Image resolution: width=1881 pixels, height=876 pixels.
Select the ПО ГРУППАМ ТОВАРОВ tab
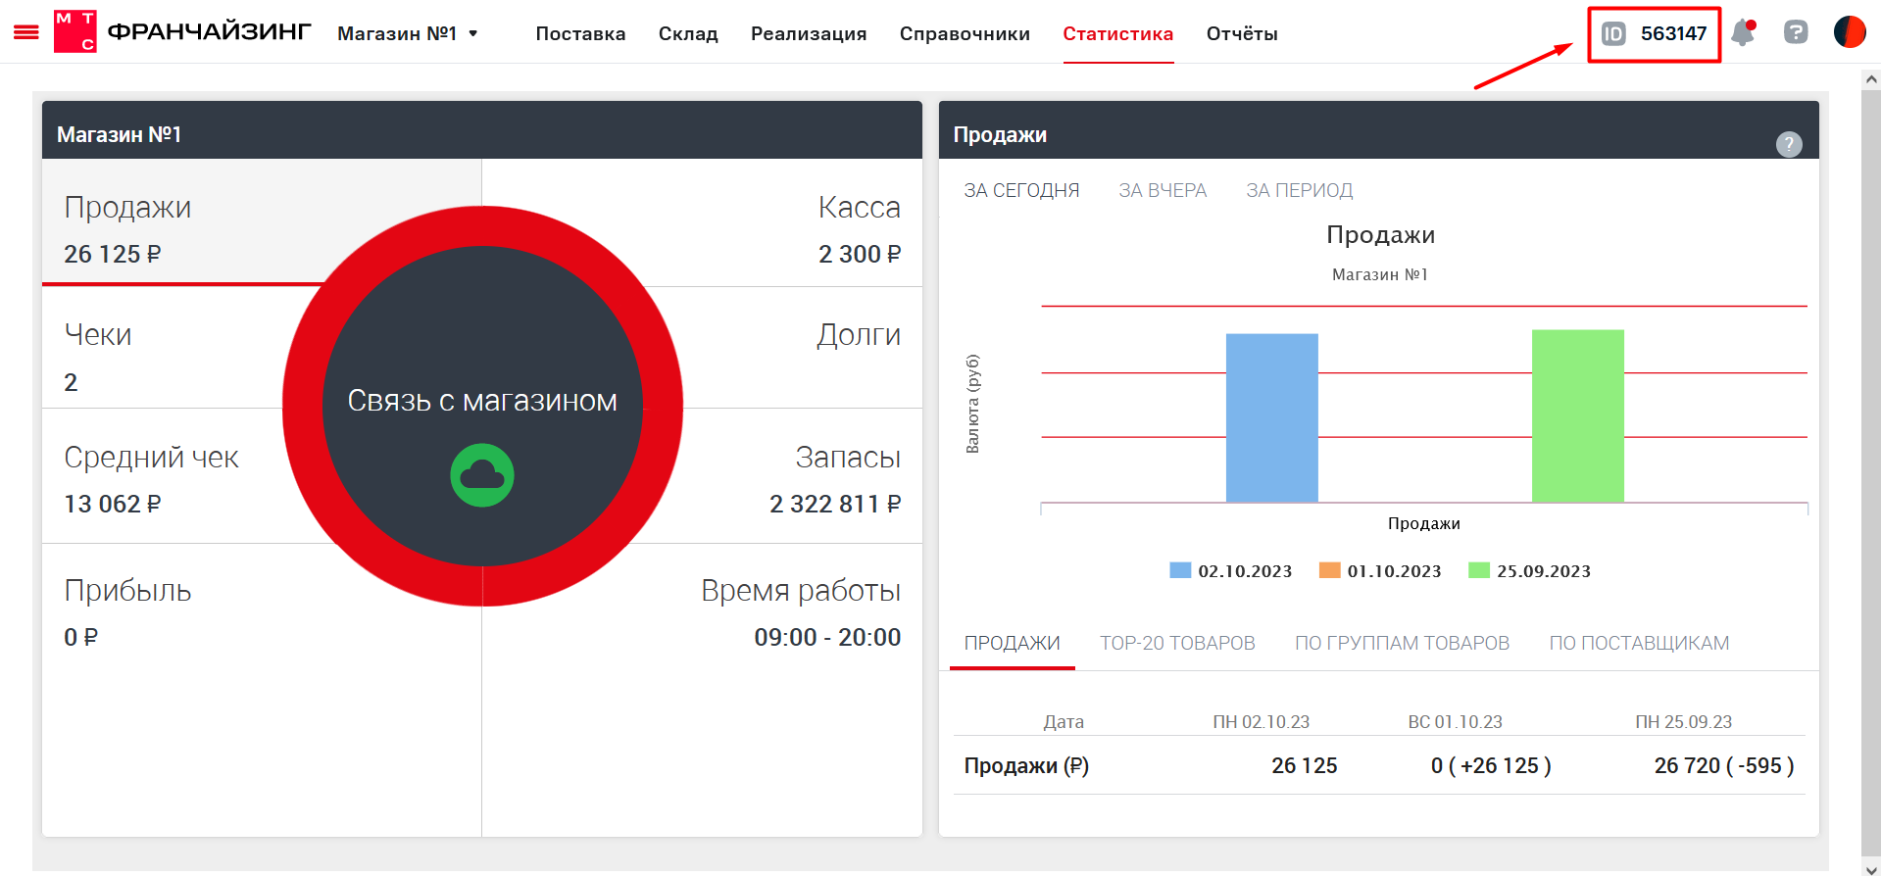1402,643
